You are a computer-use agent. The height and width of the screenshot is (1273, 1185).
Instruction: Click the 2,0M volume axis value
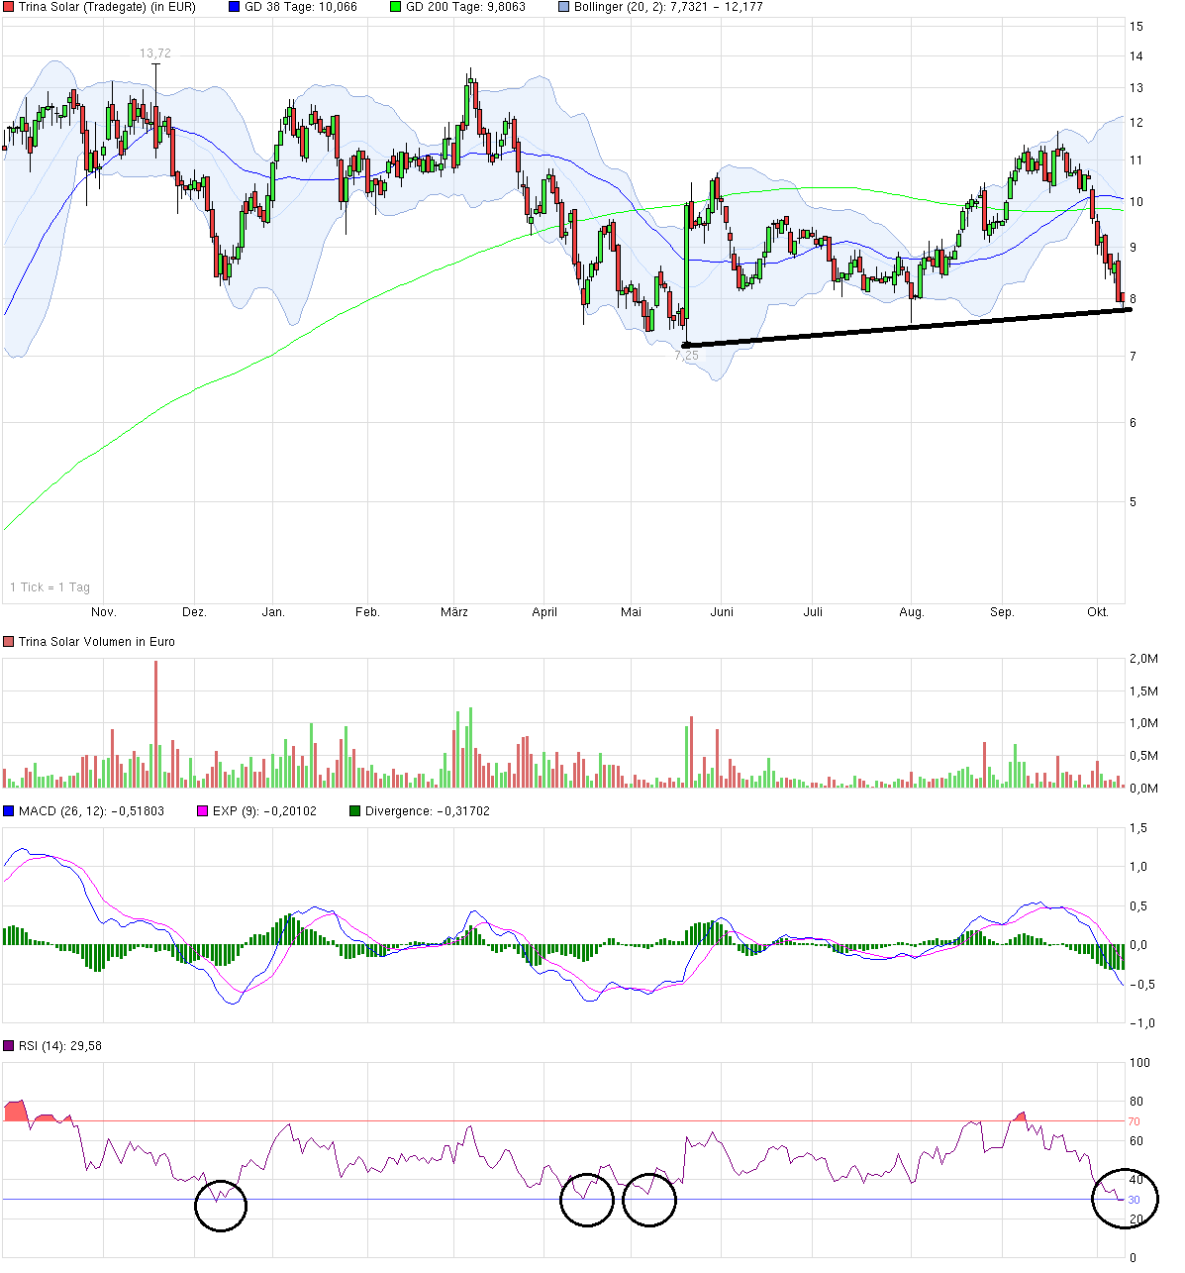(1143, 659)
